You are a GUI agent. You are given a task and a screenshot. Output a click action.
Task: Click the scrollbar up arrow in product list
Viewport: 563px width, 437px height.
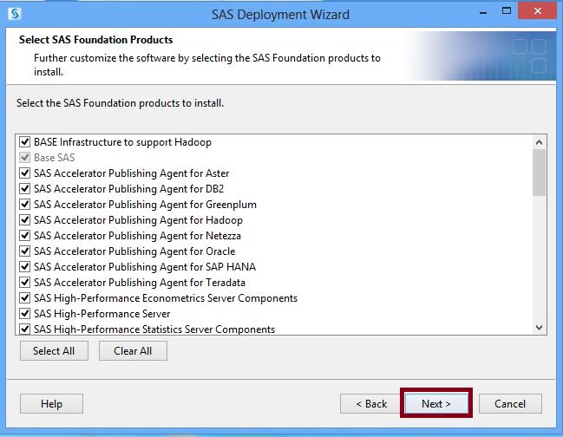pos(539,142)
